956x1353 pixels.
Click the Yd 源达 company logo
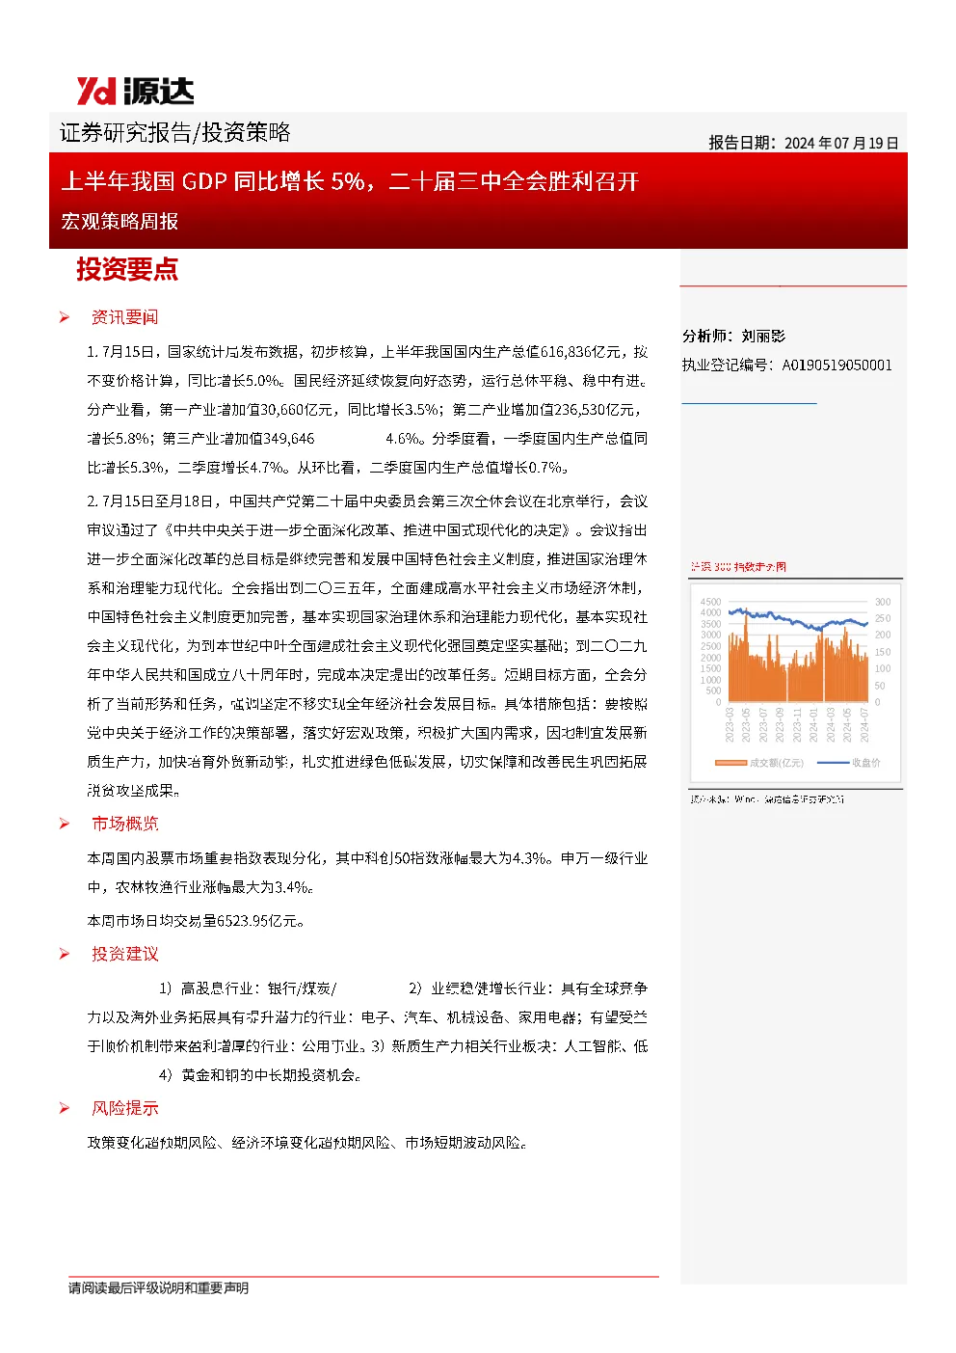click(x=135, y=91)
